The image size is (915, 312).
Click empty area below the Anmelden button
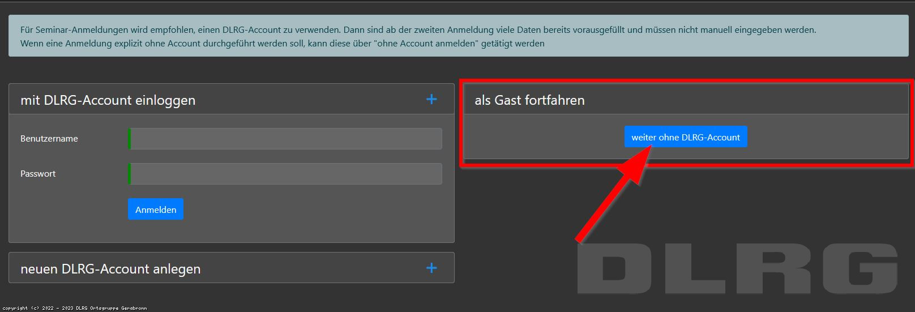pyautogui.click(x=283, y=231)
